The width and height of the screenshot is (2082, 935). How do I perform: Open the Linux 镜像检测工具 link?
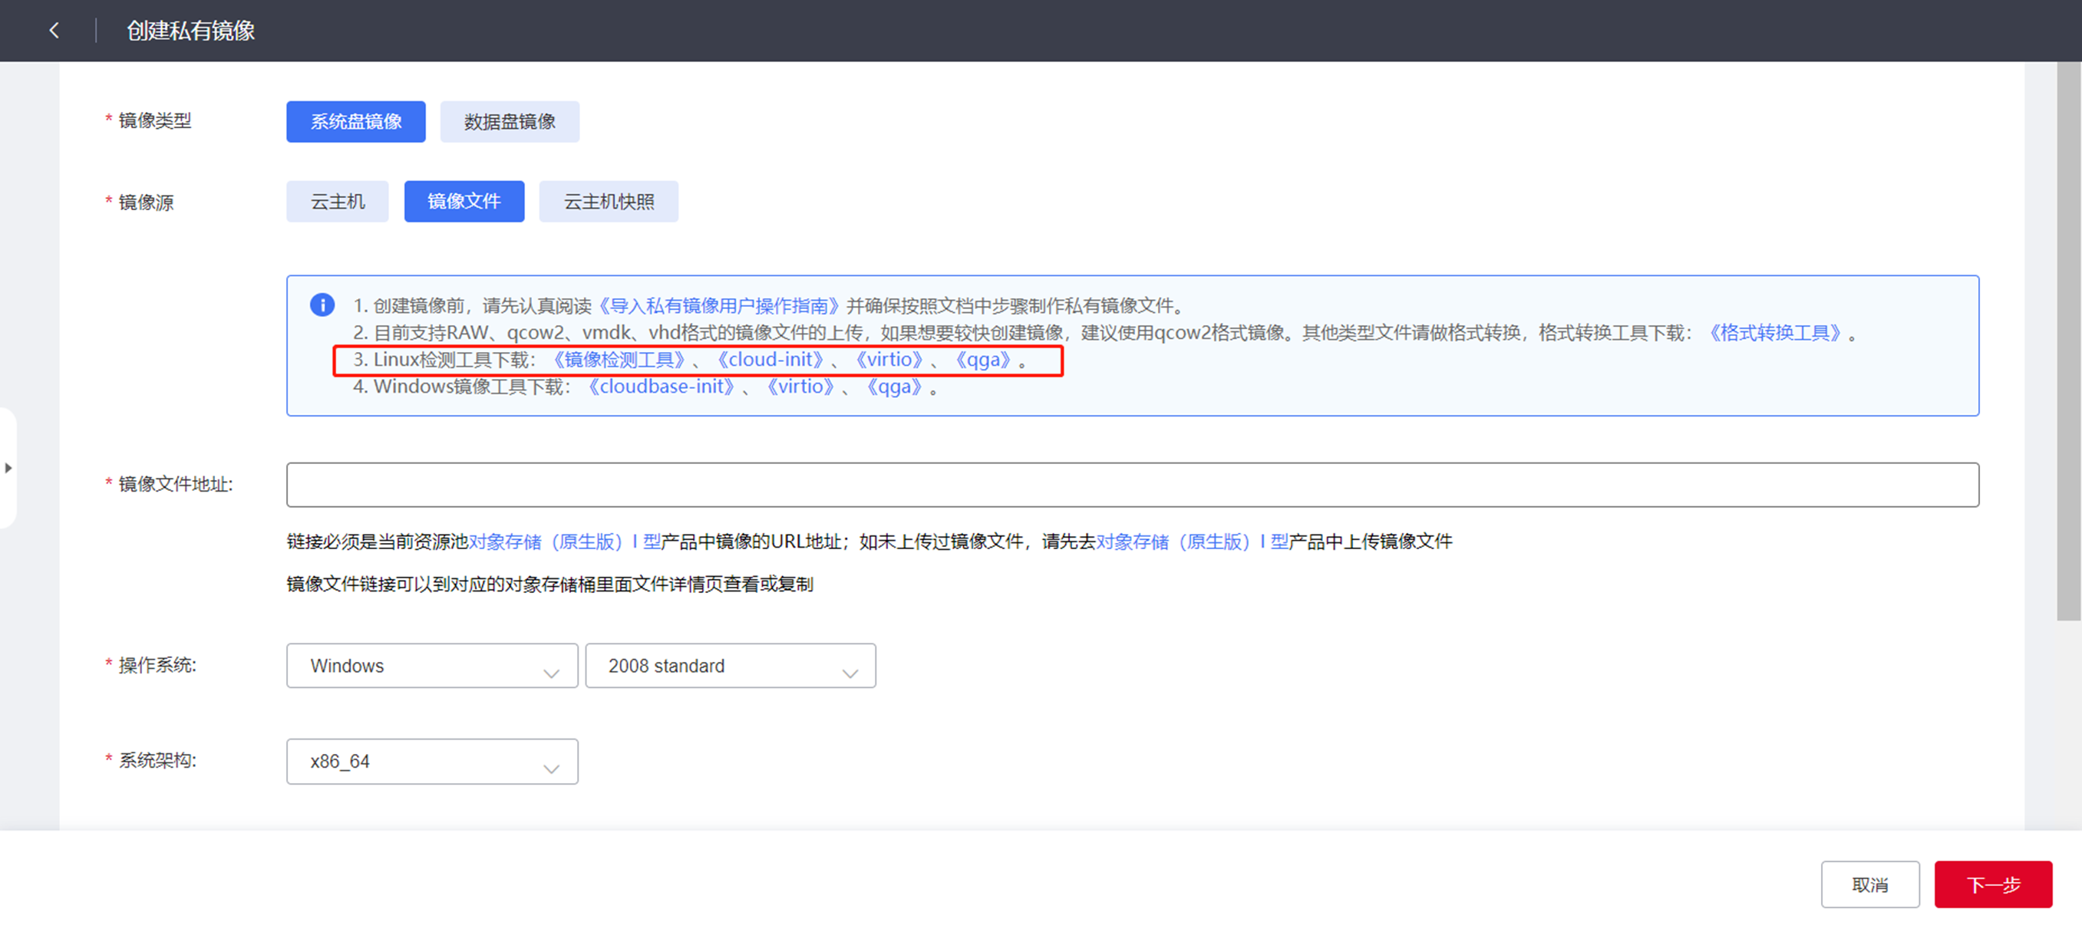pyautogui.click(x=619, y=360)
